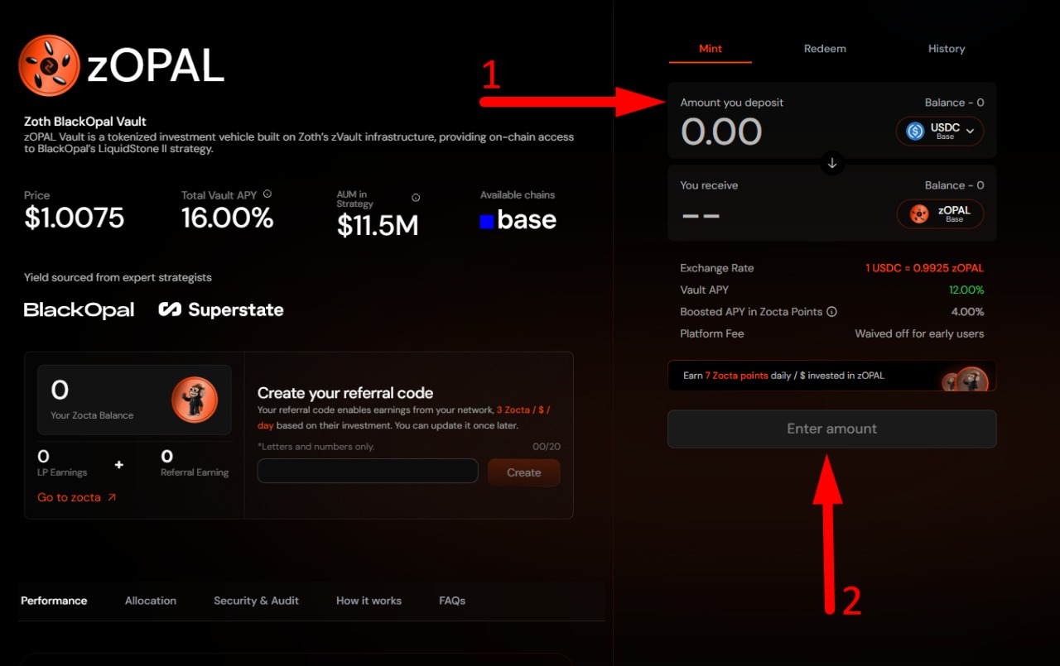Click the Create referral code button
1060x666 pixels.
523,472
